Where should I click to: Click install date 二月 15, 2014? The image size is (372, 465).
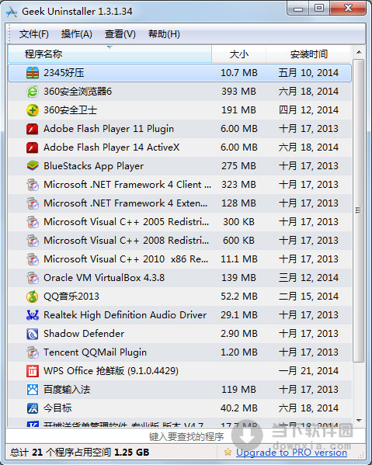[x=308, y=297]
